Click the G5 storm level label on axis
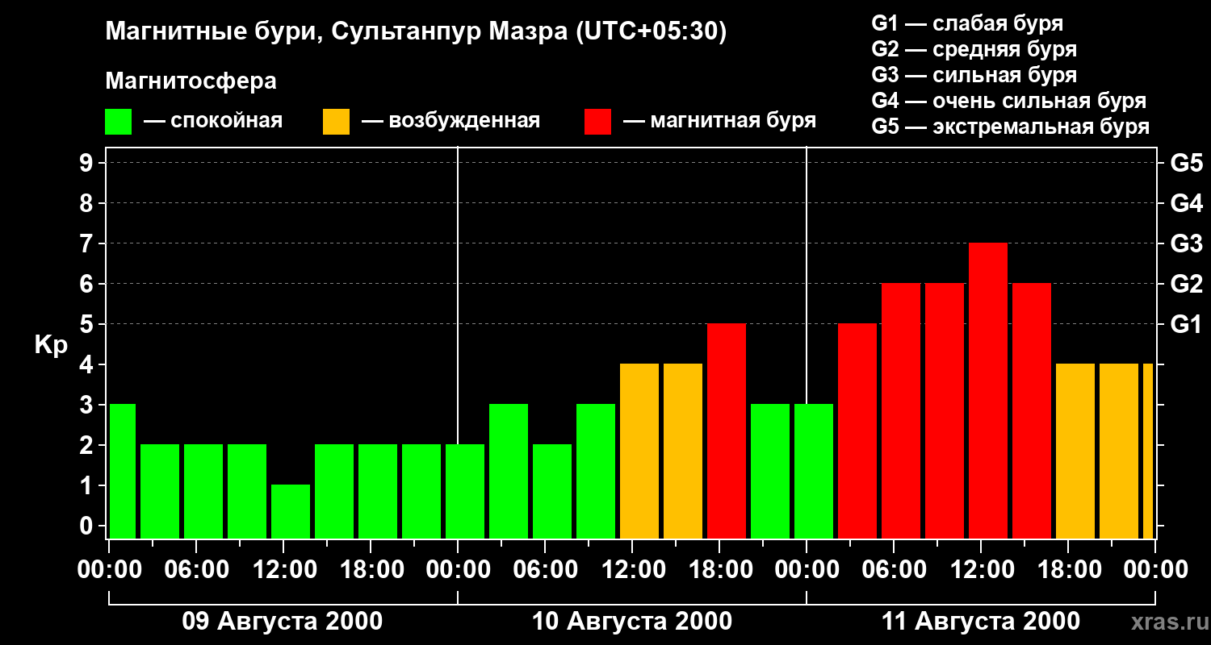This screenshot has width=1211, height=645. pyautogui.click(x=1186, y=163)
